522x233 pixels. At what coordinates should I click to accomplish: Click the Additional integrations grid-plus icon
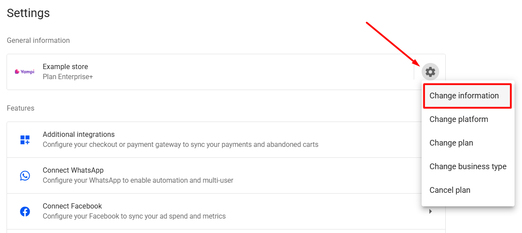click(x=25, y=140)
